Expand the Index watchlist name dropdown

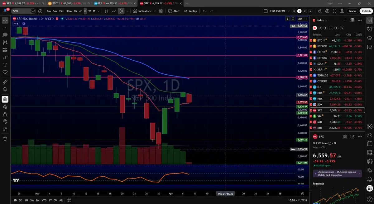[322, 20]
